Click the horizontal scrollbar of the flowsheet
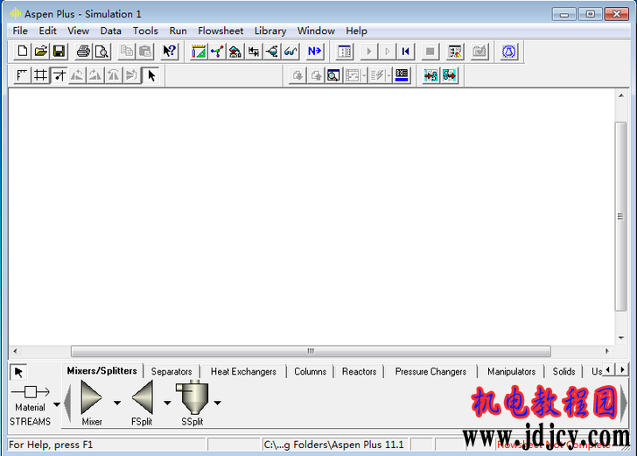This screenshot has height=456, width=637. click(x=311, y=351)
